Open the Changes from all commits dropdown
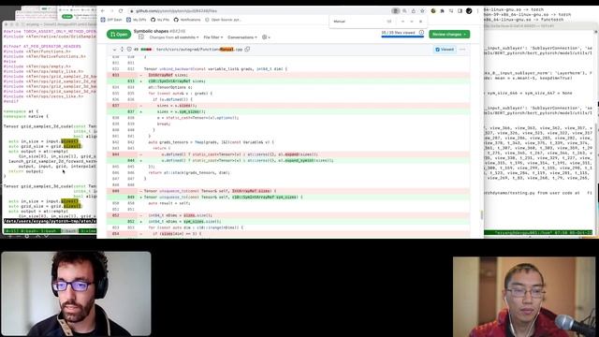Image resolution: width=599 pixels, height=337 pixels. pyautogui.click(x=174, y=37)
